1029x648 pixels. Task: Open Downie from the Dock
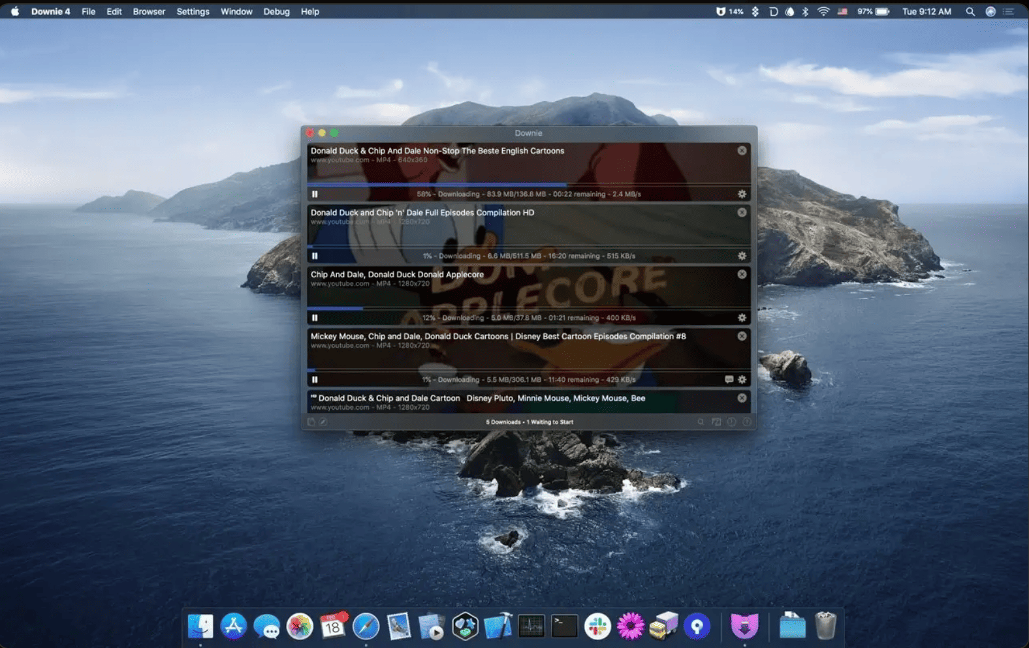click(744, 626)
